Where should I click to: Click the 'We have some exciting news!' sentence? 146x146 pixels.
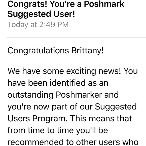(64, 71)
